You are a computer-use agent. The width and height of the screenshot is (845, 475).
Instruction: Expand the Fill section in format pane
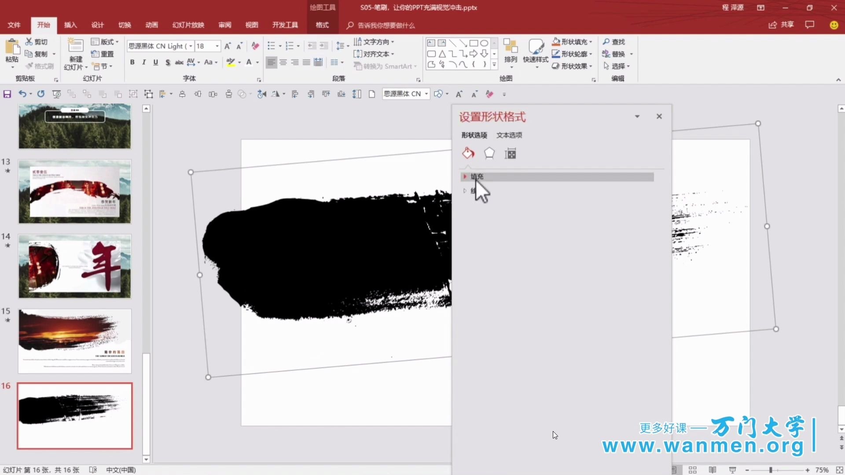(x=477, y=176)
